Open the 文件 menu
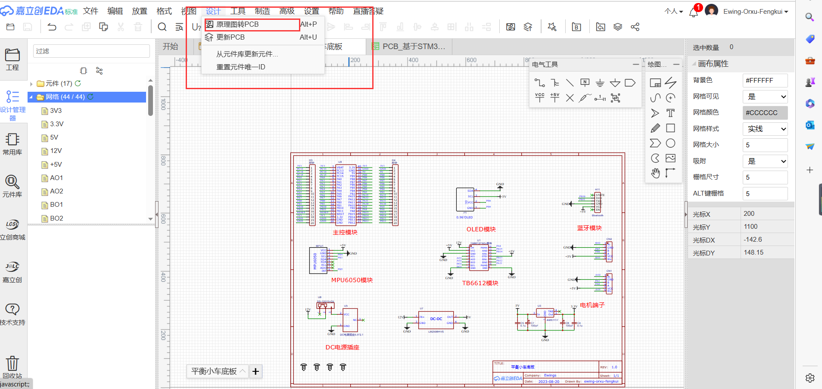Image resolution: width=822 pixels, height=389 pixels. tap(90, 11)
